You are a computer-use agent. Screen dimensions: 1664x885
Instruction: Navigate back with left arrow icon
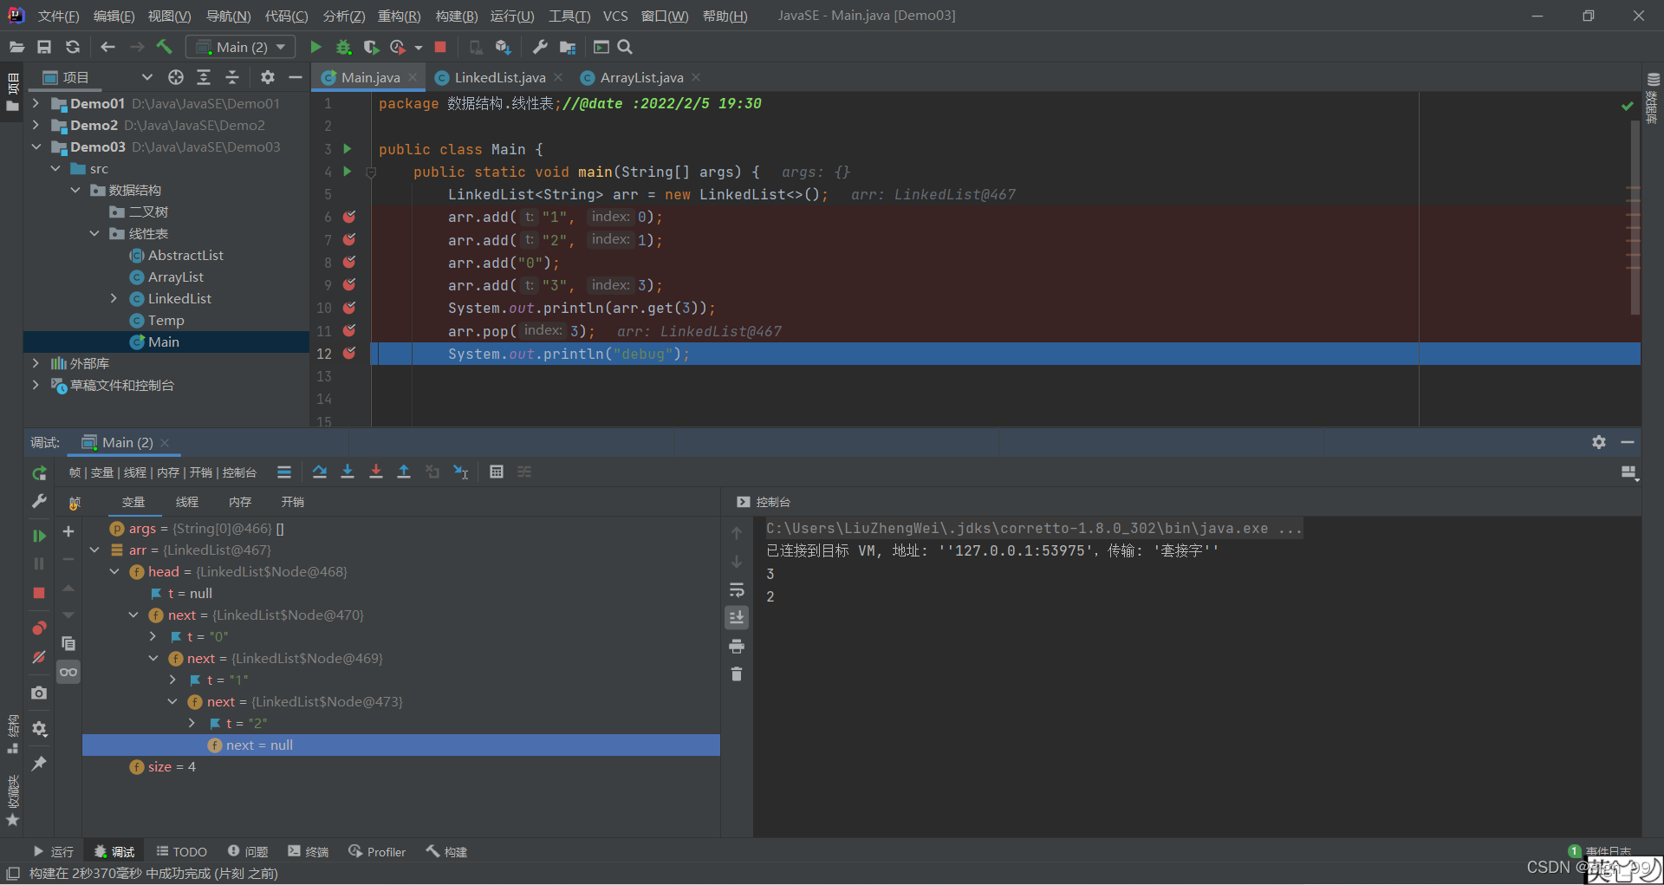coord(107,47)
